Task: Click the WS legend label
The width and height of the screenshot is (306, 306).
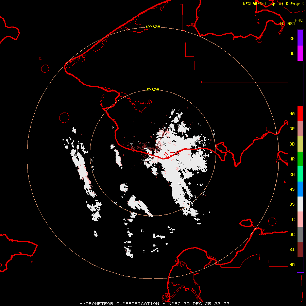Action: click(x=292, y=189)
